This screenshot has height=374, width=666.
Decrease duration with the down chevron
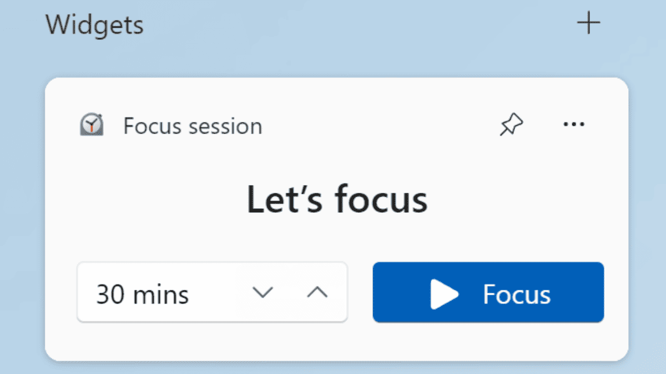[x=263, y=293]
